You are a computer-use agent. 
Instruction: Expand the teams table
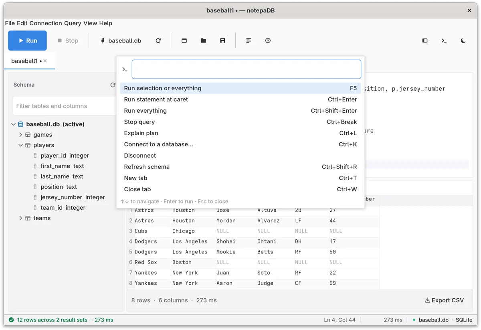coord(21,218)
